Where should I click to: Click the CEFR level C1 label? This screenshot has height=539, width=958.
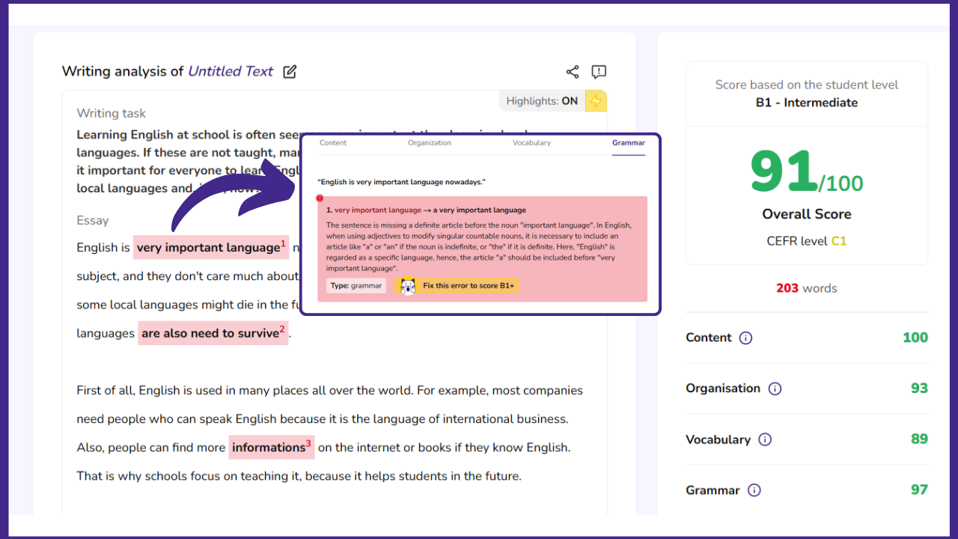(x=807, y=241)
